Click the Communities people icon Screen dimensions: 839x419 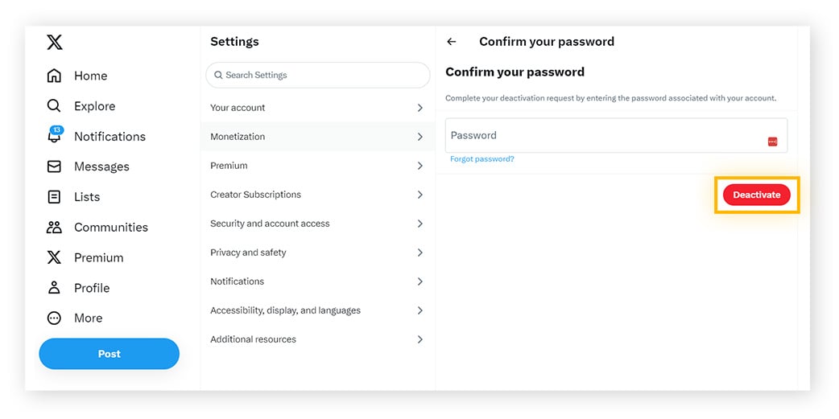click(54, 228)
